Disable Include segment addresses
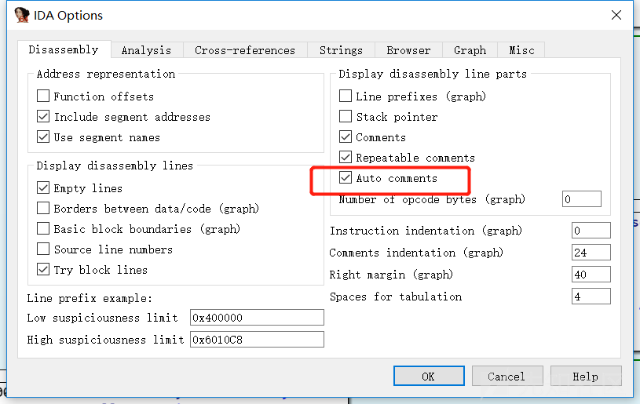640x404 pixels. [43, 117]
